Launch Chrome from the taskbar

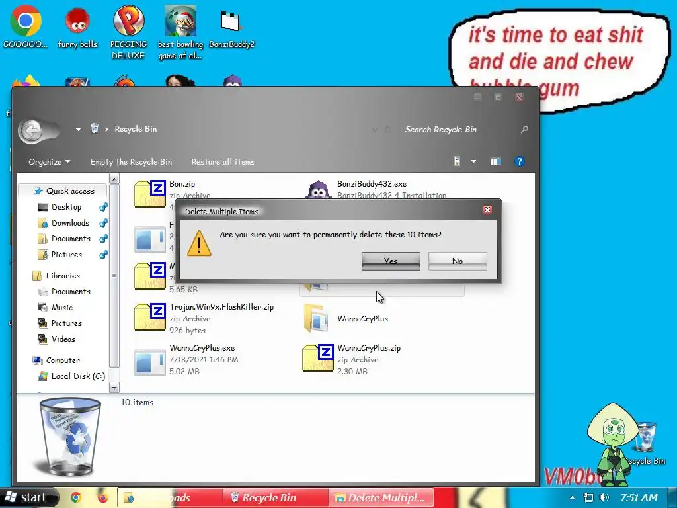(x=76, y=498)
